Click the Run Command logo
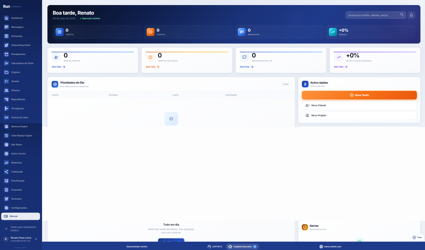 click(12, 6)
